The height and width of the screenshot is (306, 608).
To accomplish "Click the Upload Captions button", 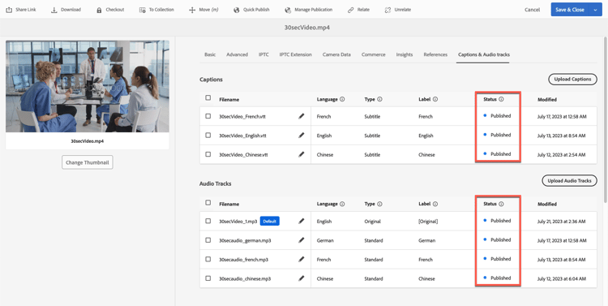I will coord(572,80).
